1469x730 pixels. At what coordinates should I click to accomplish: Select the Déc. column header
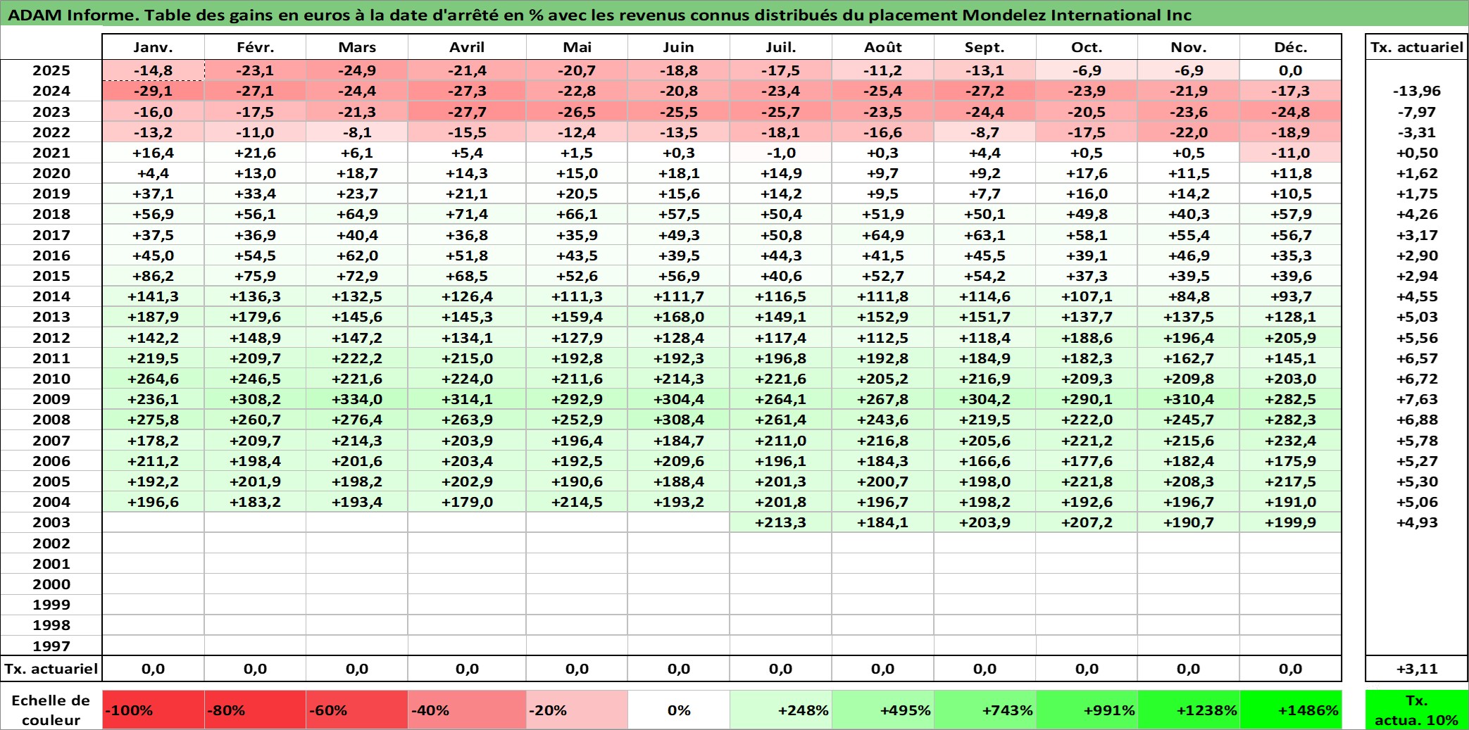pyautogui.click(x=1290, y=47)
